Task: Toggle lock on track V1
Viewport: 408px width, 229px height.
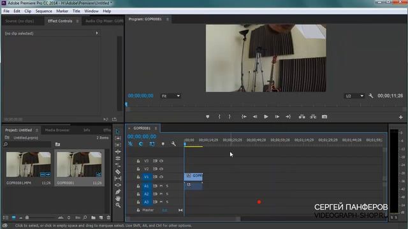Action: (138, 177)
